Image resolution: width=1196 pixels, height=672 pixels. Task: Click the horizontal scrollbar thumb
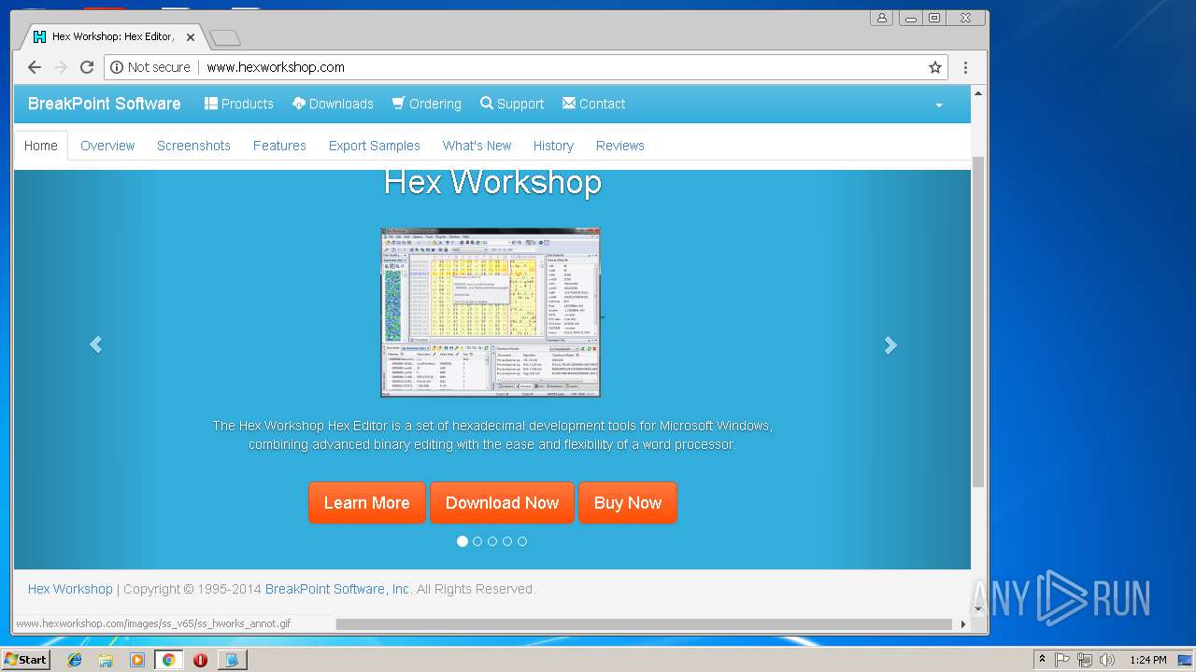(644, 623)
